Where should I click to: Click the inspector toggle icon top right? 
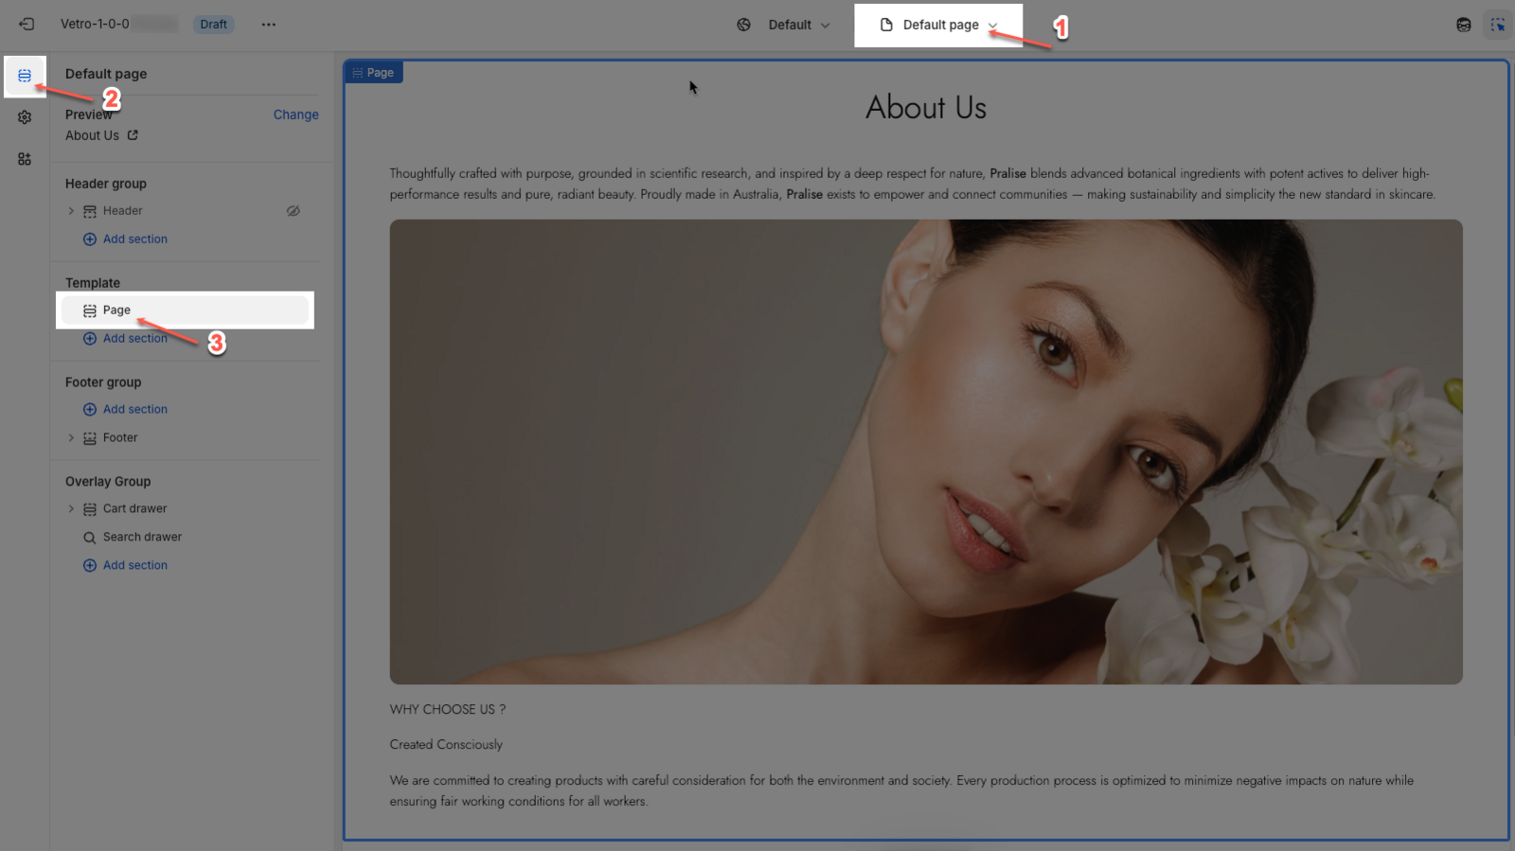(x=1497, y=25)
